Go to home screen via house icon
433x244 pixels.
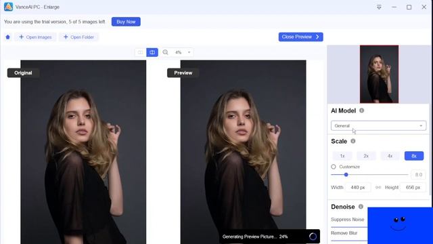[7, 37]
